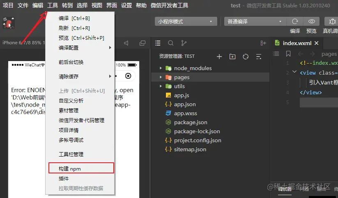Click the new file plus icon
The image size is (338, 198).
point(219,57)
